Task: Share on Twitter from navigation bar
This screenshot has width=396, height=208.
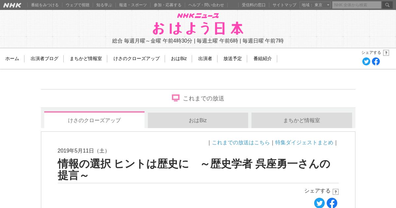Action: [366, 61]
